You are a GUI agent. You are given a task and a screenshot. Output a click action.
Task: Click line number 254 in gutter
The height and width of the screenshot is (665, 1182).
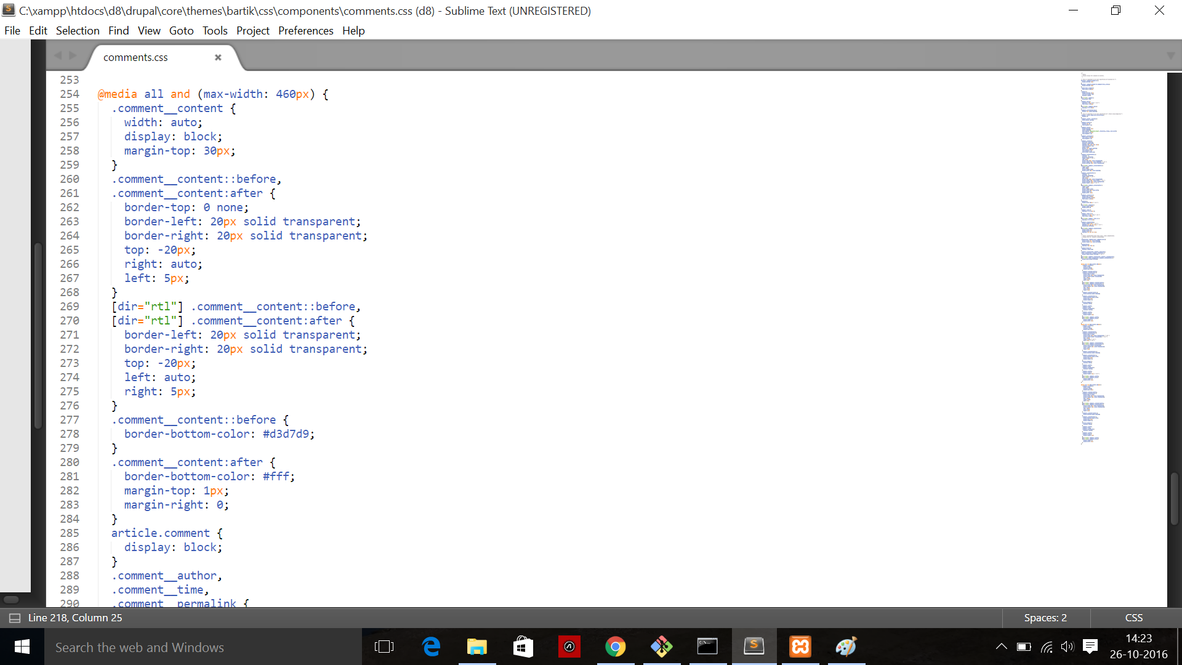70,94
